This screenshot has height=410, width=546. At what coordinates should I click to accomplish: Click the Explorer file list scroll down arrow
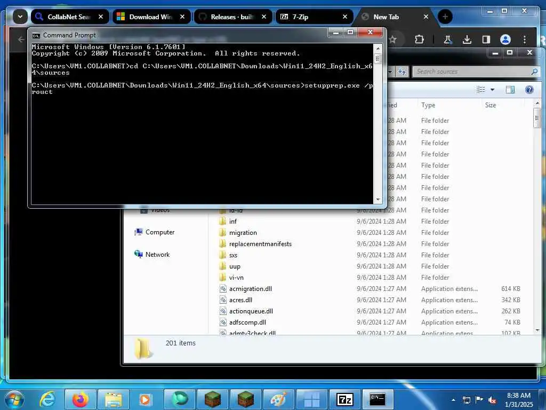coord(537,330)
